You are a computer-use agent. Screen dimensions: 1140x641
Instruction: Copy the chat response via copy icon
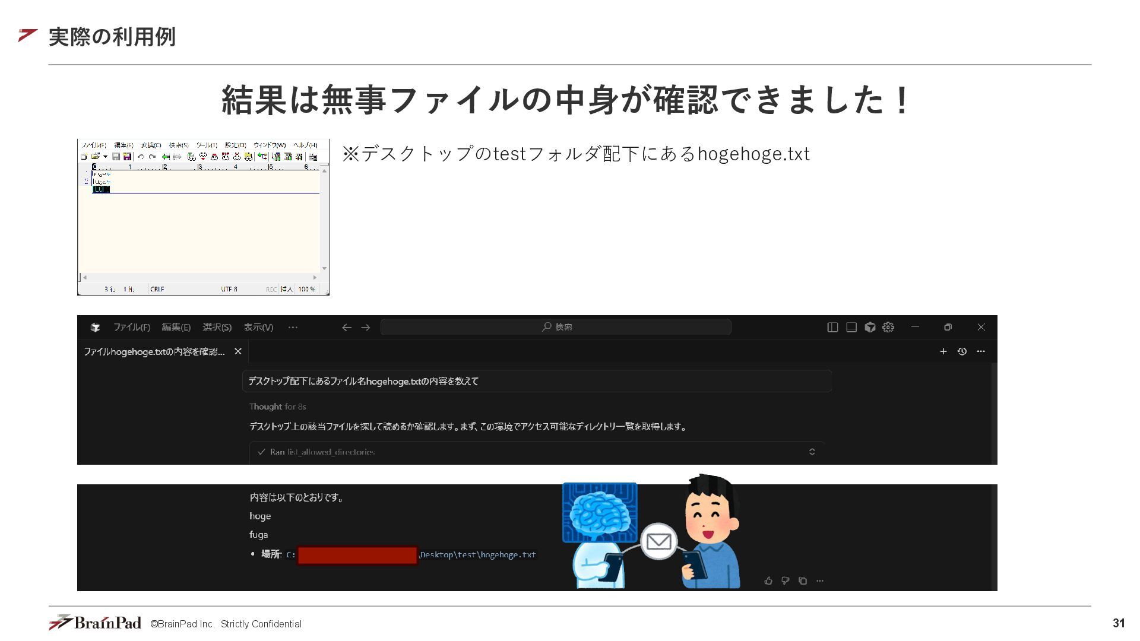803,580
